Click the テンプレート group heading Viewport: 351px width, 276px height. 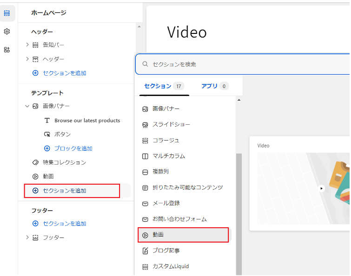pos(47,93)
